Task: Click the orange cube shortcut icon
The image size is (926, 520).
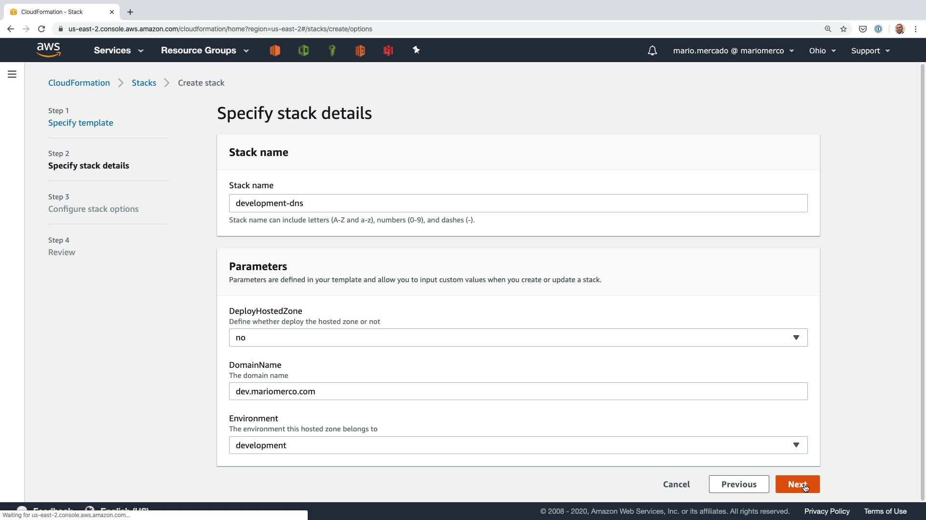Action: [275, 50]
